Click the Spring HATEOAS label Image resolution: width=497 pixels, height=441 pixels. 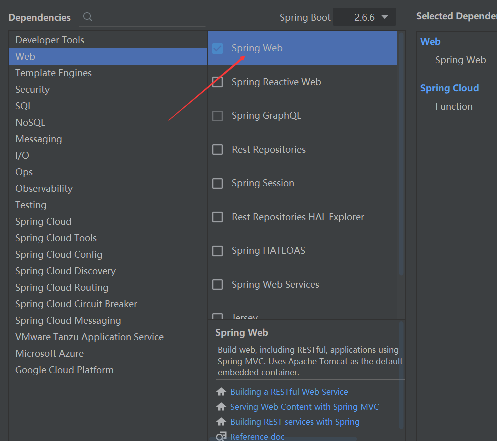[x=268, y=251]
